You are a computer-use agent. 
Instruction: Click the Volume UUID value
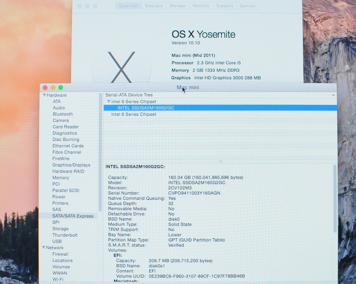coord(197,276)
